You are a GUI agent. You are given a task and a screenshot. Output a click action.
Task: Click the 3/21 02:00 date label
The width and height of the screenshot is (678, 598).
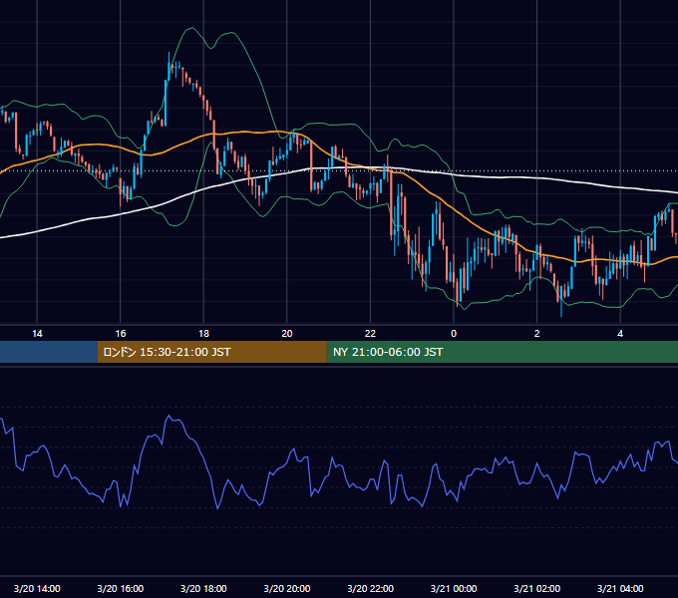click(x=536, y=588)
